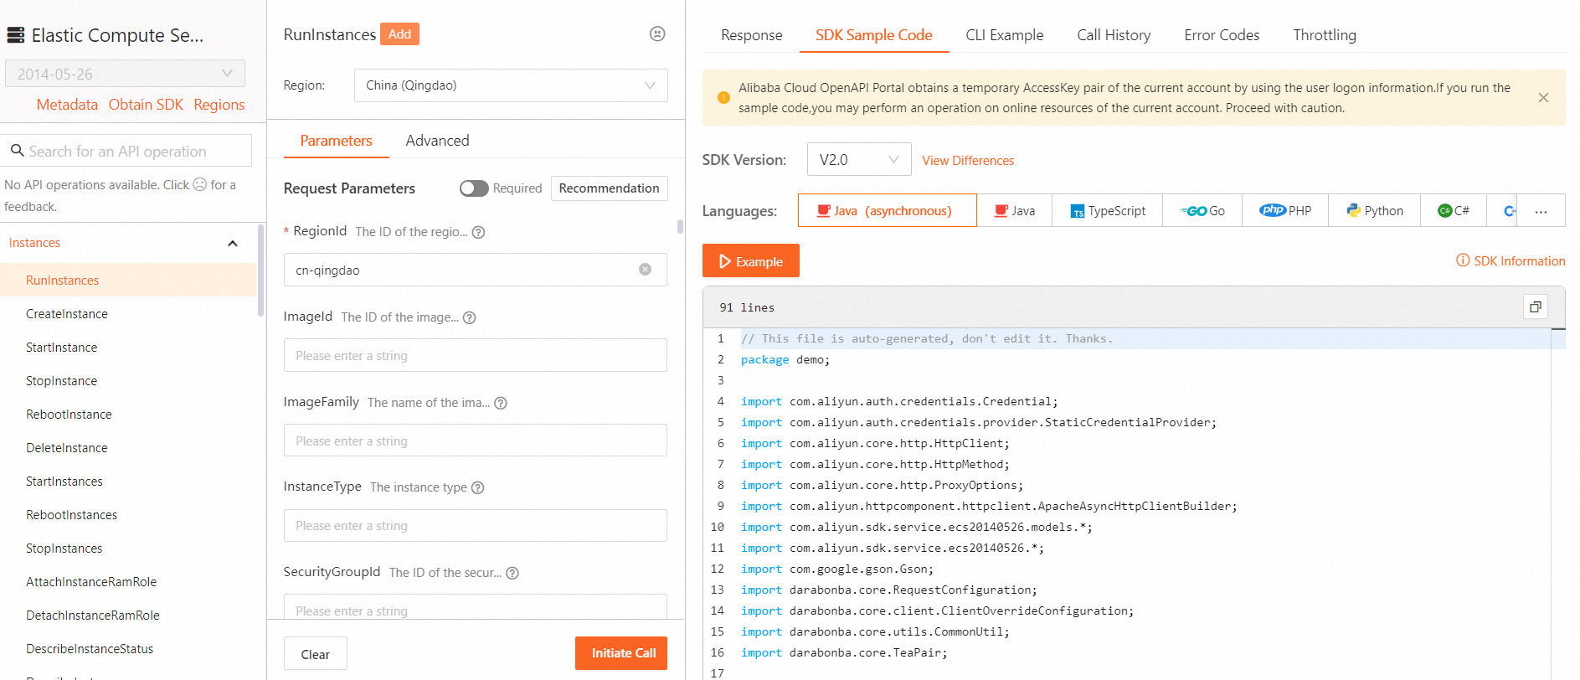Open the SDK Version V2.0 dropdown
This screenshot has width=1580, height=680.
(859, 159)
